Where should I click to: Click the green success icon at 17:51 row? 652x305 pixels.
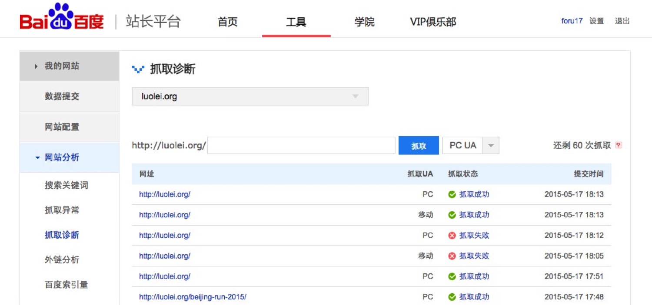(x=452, y=276)
